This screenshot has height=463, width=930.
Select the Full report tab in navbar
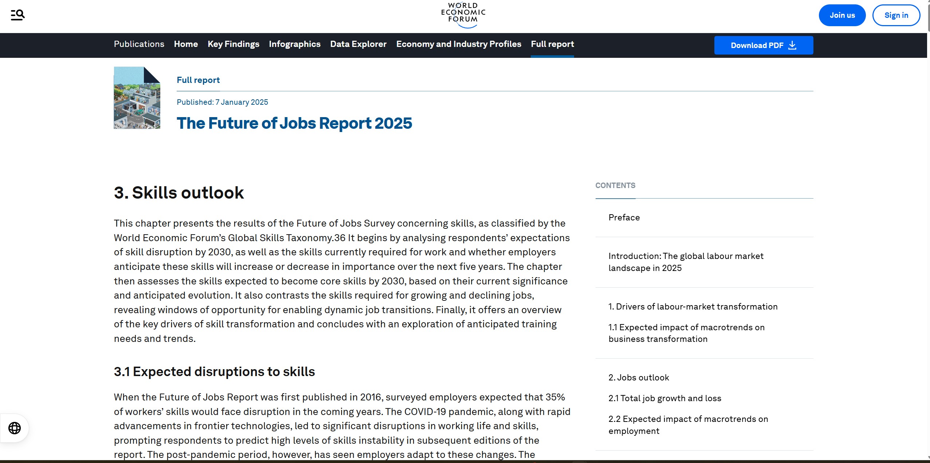coord(552,44)
